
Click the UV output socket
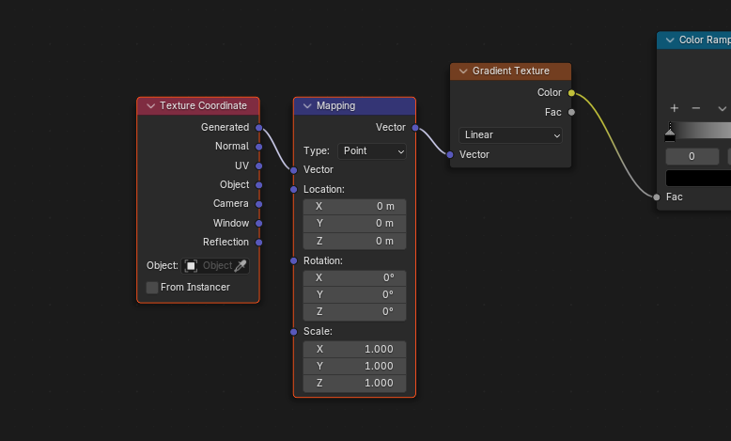pos(258,165)
